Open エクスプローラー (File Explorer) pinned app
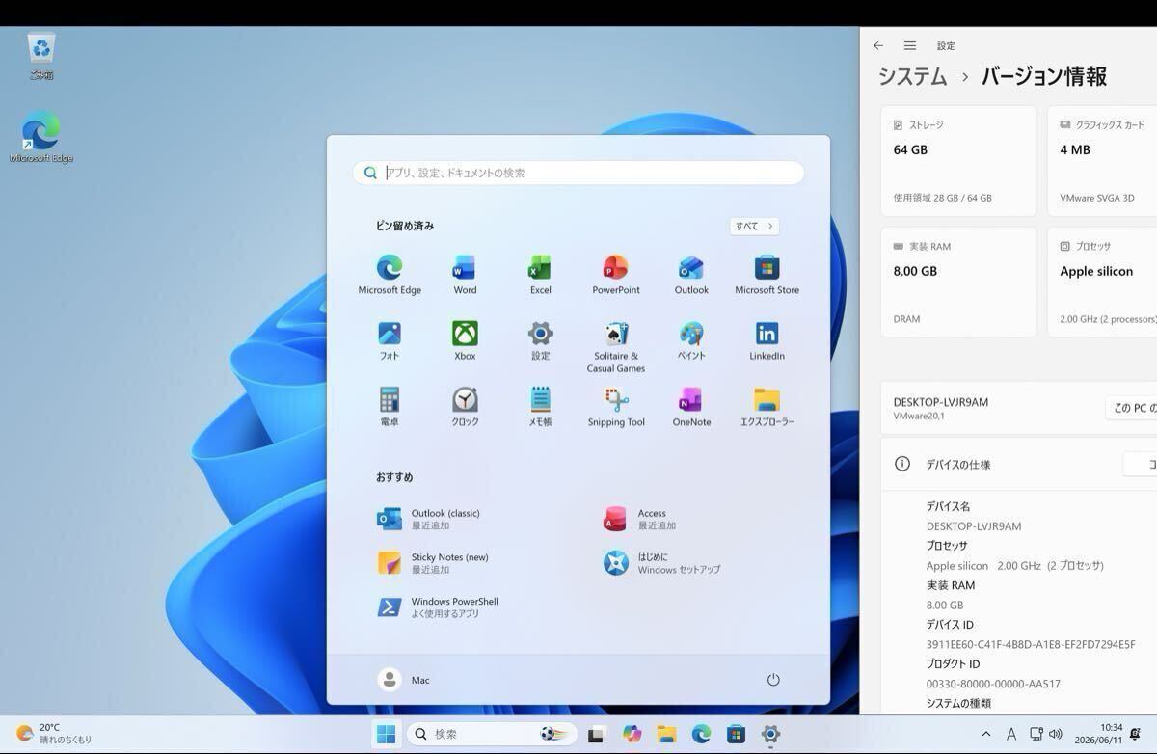 point(767,407)
